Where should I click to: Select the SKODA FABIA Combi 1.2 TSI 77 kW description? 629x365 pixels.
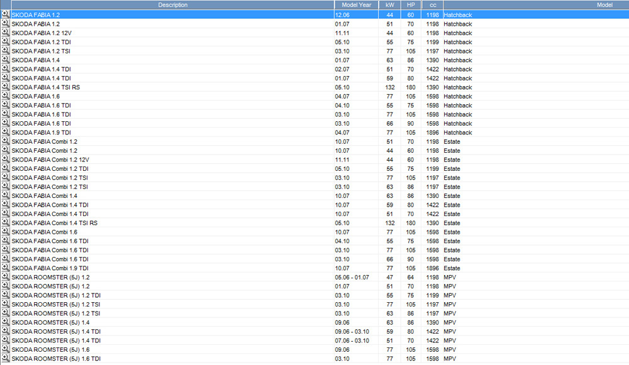coord(50,178)
